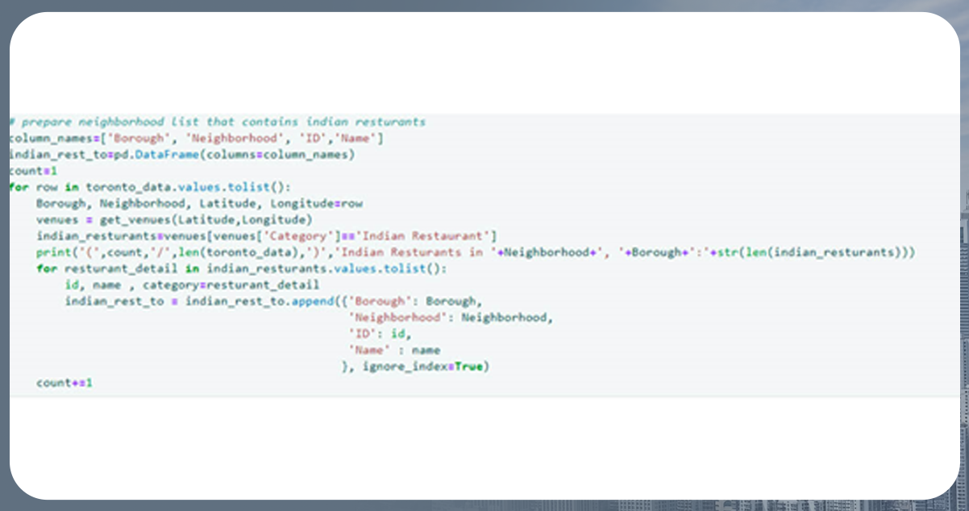Click the 'Borough': Borough dictionary entry
Image resolution: width=969 pixels, height=511 pixels.
coord(414,301)
